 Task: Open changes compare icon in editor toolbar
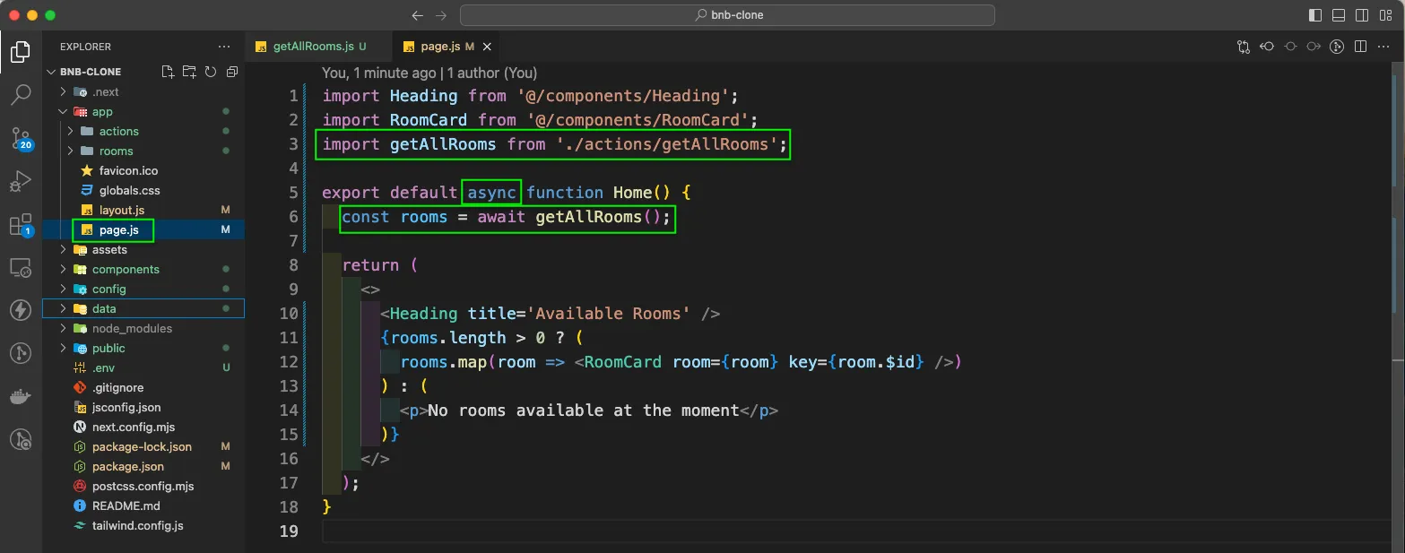tap(1244, 47)
